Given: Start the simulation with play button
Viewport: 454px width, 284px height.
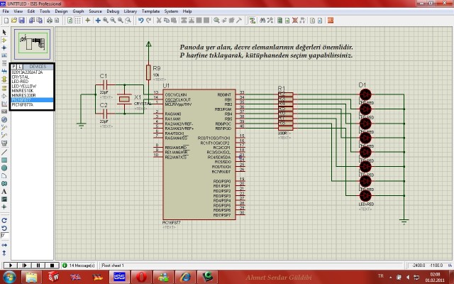Looking at the screenshot, I should pos(11,265).
